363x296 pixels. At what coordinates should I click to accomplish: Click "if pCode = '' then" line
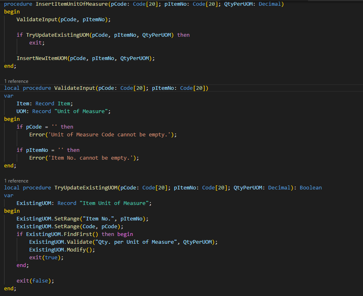[45, 127]
